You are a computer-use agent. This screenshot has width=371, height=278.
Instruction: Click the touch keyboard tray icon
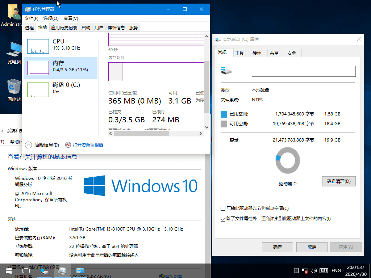[324, 271]
